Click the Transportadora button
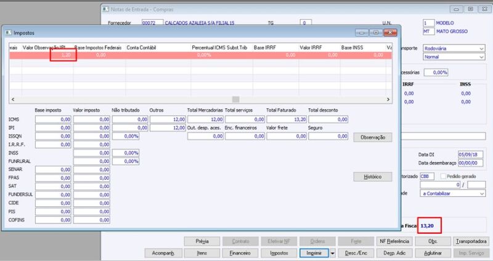Image resolution: width=493 pixels, height=261 pixels. [x=471, y=241]
